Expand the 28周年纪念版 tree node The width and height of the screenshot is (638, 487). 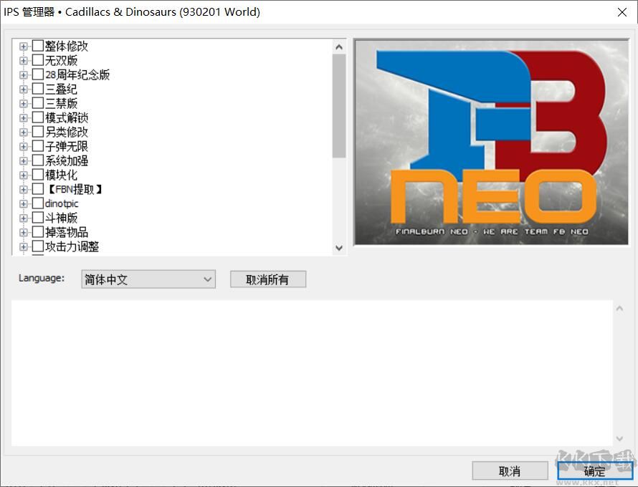tap(23, 74)
